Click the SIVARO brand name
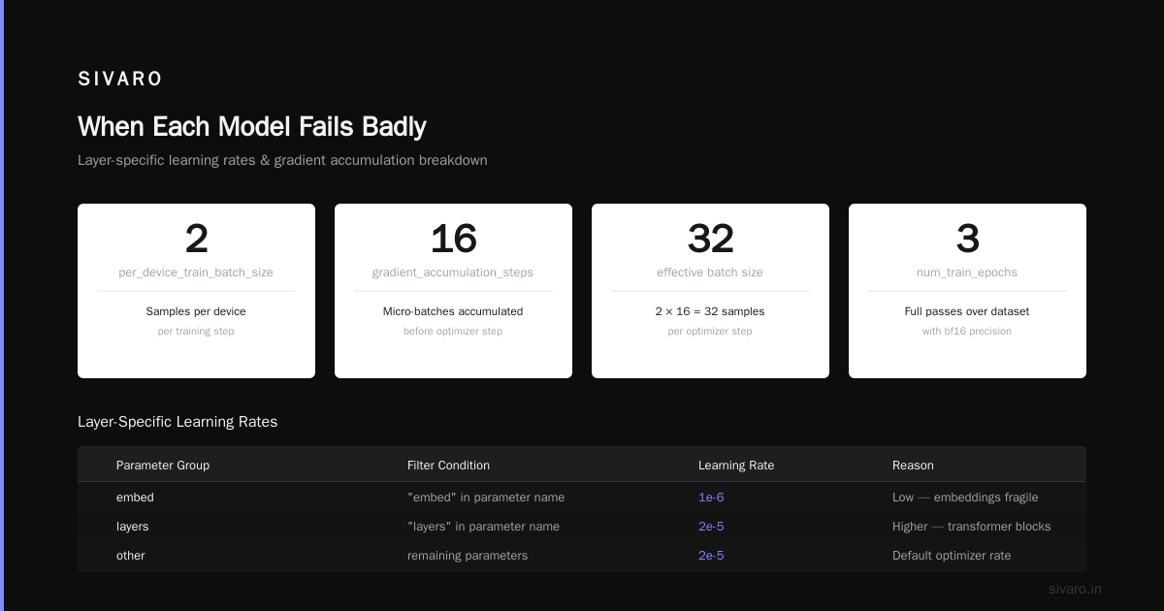 pos(120,80)
